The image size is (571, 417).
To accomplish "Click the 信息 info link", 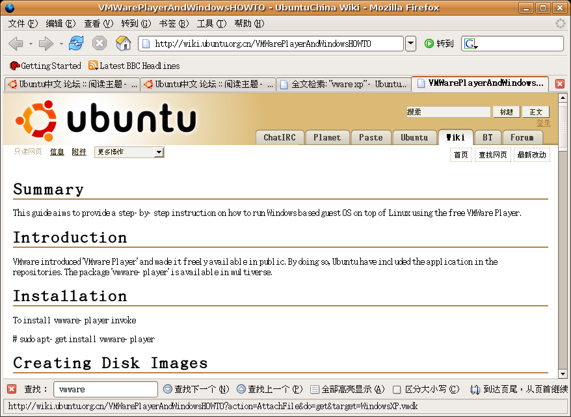I will tap(57, 152).
